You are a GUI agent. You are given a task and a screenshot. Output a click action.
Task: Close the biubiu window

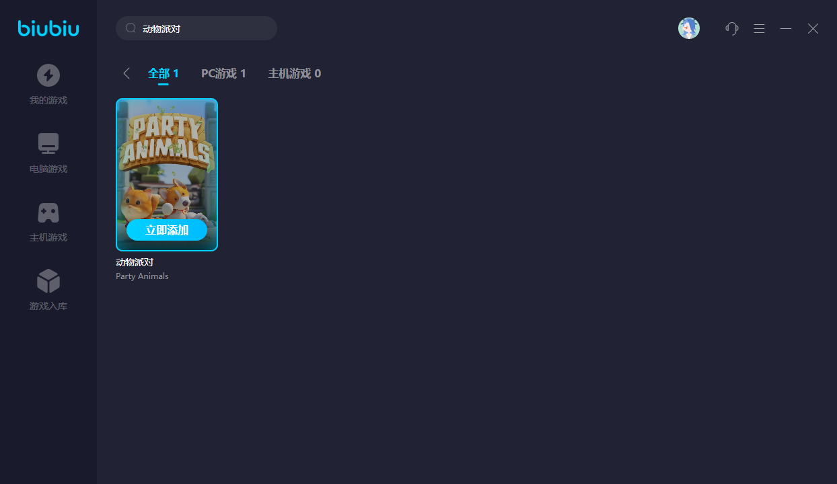click(813, 28)
